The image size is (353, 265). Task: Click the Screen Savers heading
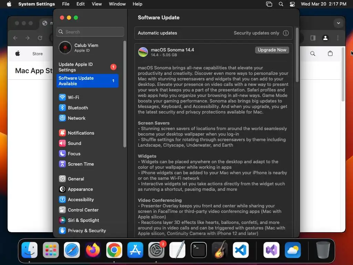153,123
